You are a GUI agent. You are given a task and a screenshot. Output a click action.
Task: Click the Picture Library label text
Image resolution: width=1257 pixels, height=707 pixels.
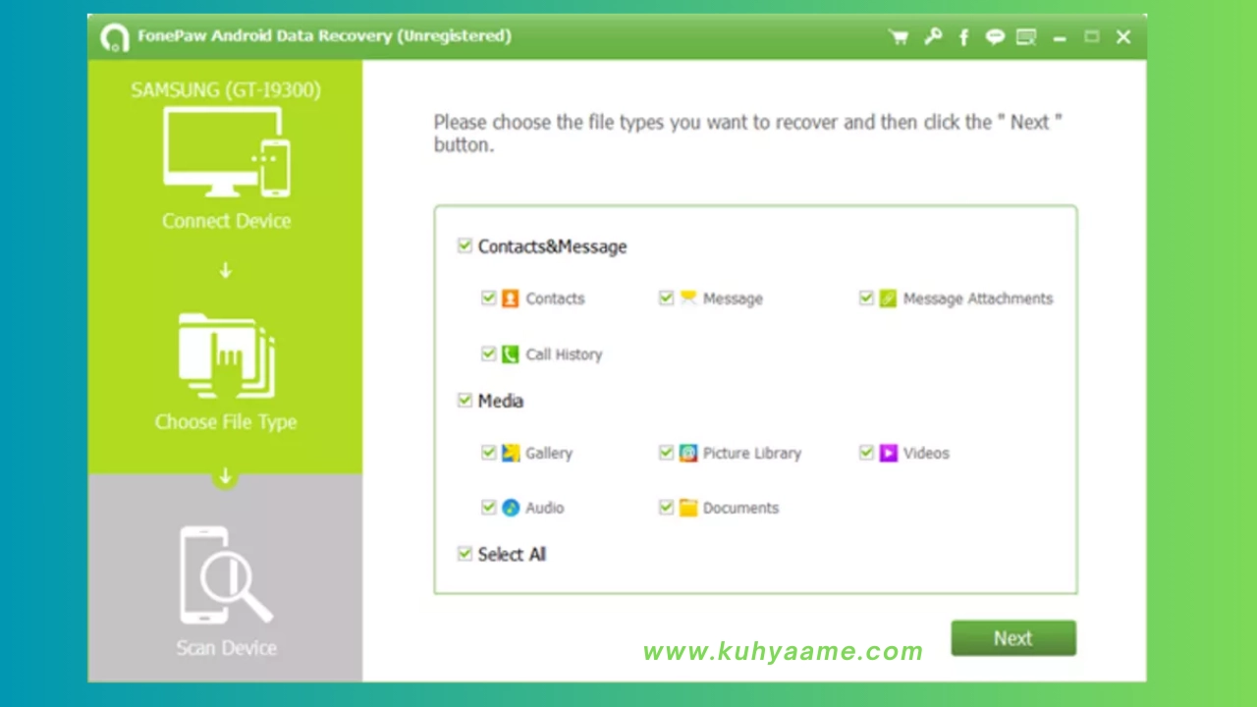(x=752, y=453)
